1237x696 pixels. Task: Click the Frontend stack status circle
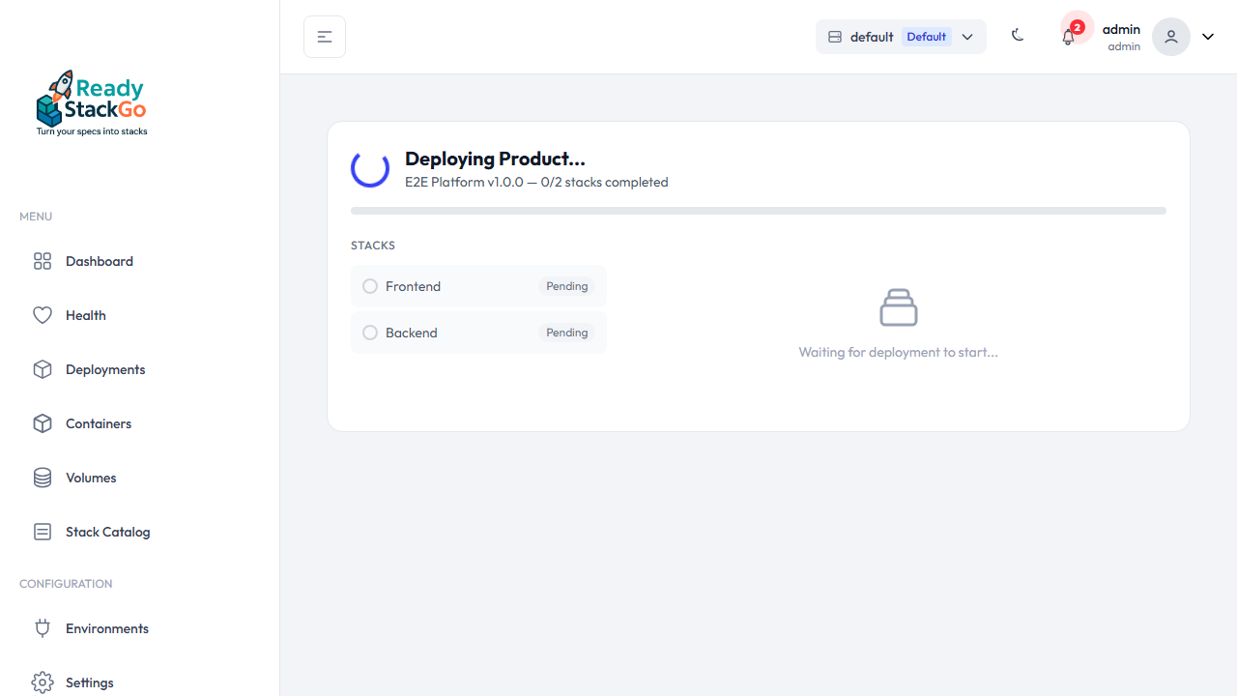click(x=370, y=286)
